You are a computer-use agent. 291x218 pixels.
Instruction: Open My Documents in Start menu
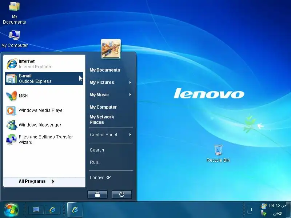point(111,70)
